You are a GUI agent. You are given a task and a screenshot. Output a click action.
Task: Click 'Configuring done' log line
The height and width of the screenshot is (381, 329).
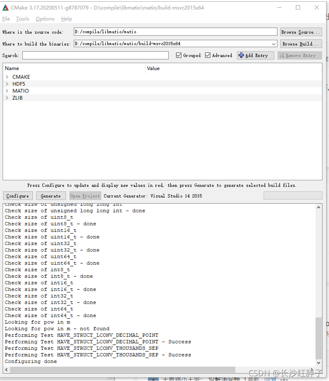[31, 361]
